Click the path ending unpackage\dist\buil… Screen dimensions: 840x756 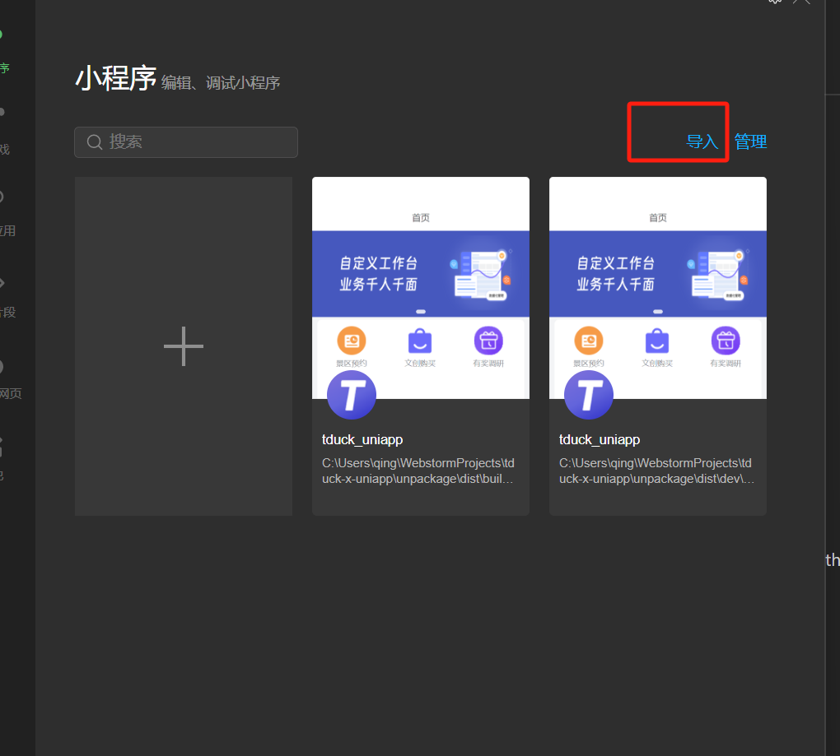(x=418, y=471)
